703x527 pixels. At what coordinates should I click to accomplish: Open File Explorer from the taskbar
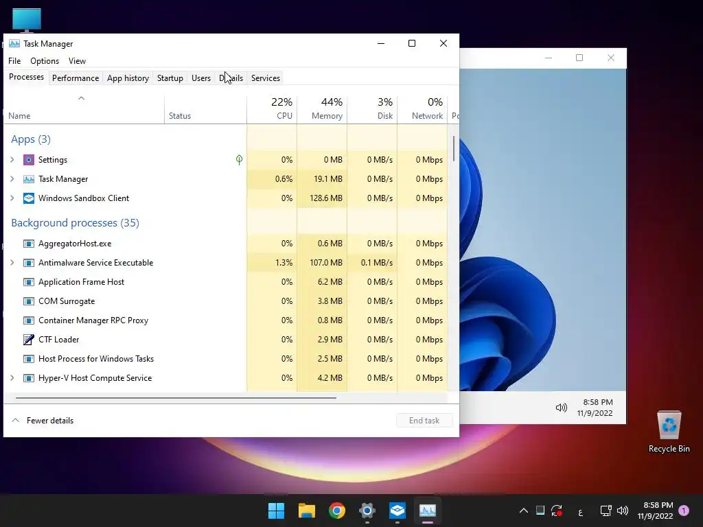tap(307, 511)
